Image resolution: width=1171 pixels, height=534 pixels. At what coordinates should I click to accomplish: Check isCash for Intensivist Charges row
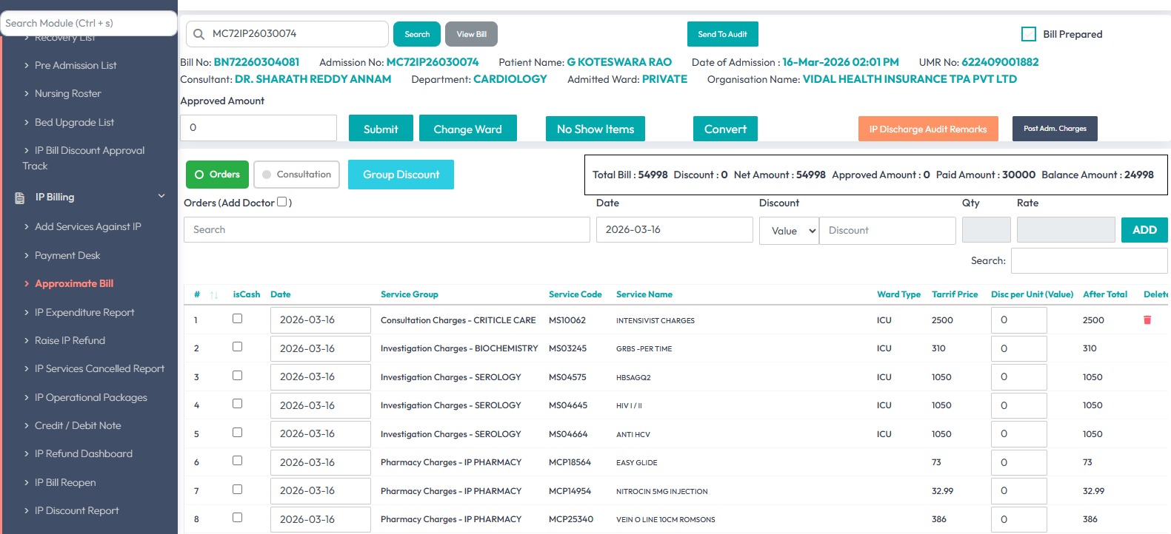tap(237, 319)
